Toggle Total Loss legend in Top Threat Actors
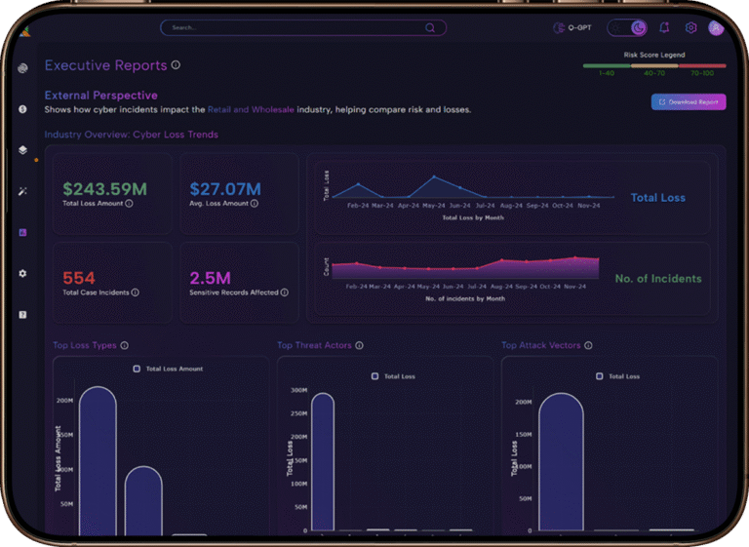Screen dimensions: 749x547 (375, 376)
